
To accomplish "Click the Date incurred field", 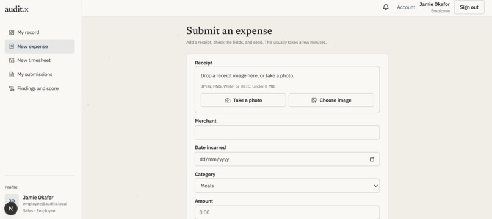I will pos(287,159).
